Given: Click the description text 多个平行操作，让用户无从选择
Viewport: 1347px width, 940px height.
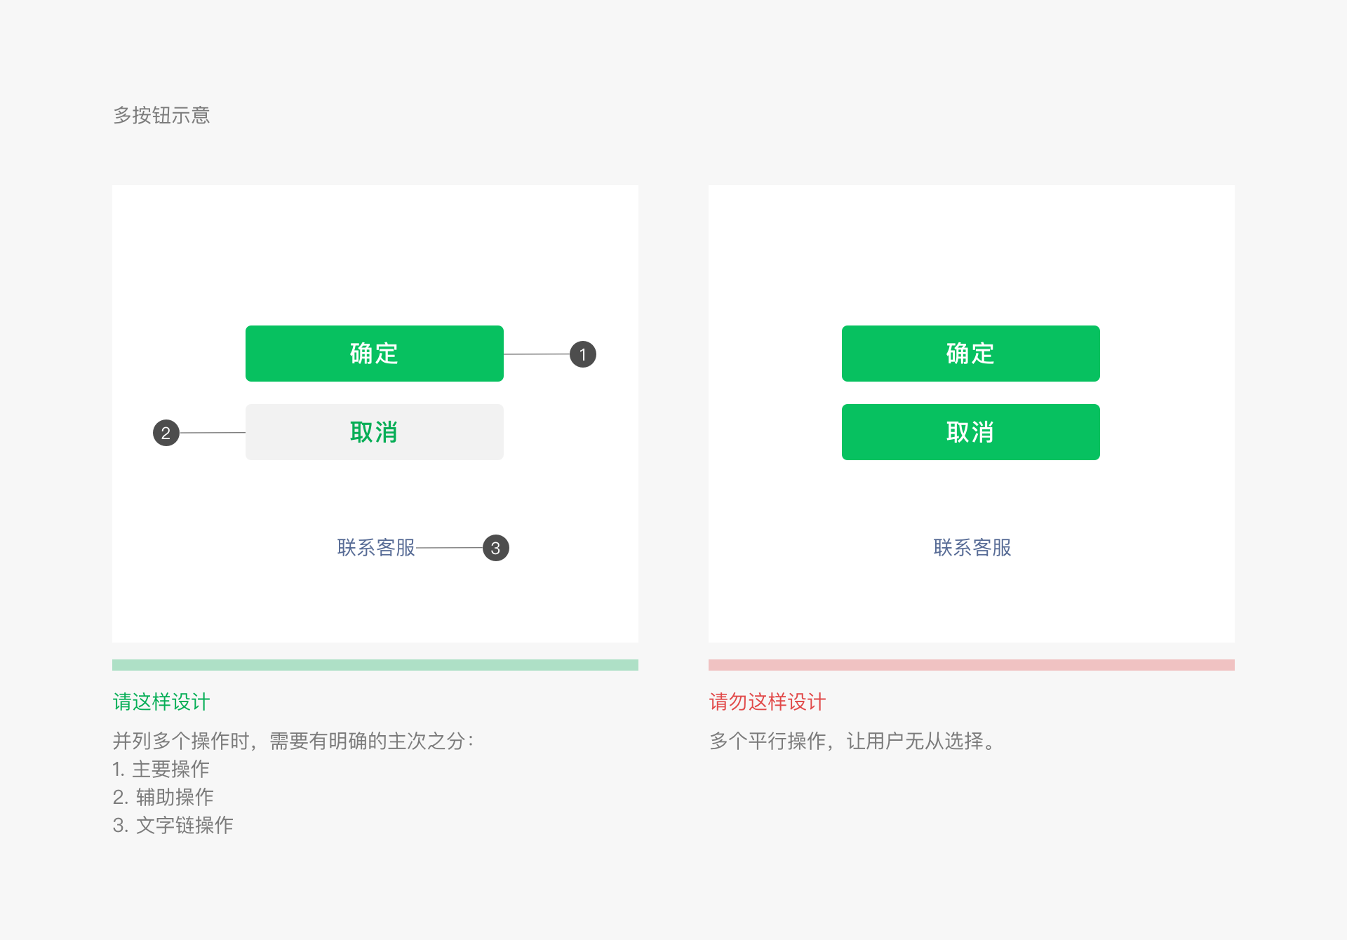Looking at the screenshot, I should click(x=852, y=741).
